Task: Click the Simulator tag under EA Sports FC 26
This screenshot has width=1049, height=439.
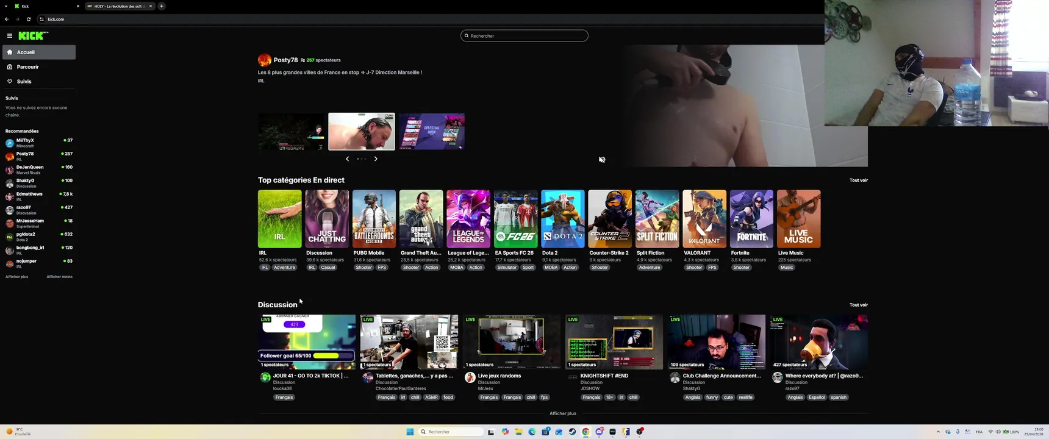Action: 507,268
